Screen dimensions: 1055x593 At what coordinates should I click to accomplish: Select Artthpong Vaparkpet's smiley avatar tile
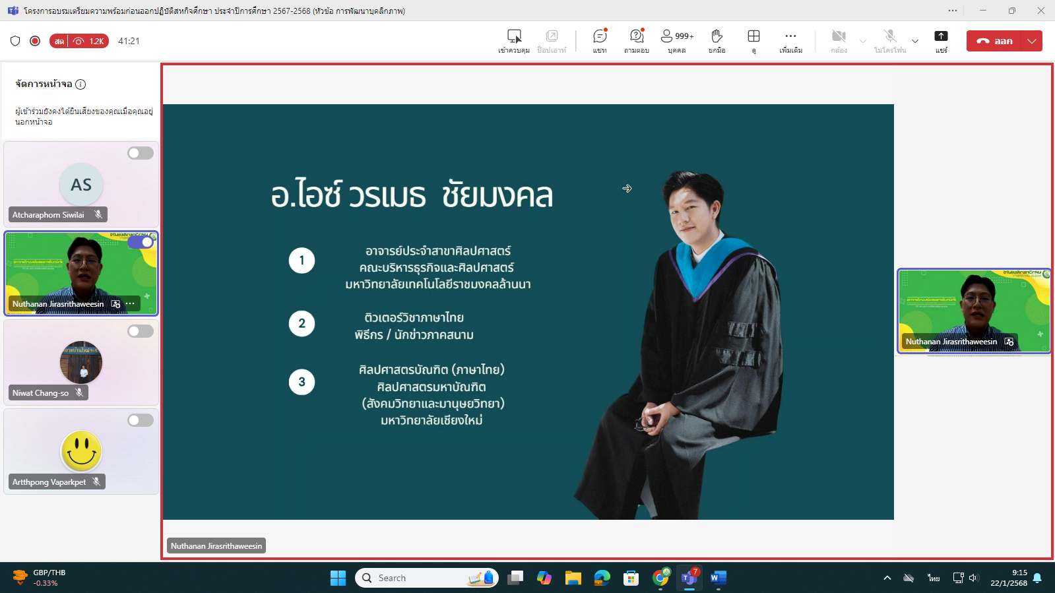coord(81,451)
